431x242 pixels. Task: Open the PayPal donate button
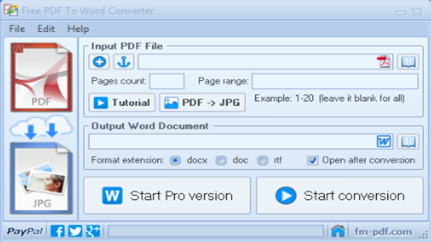(x=25, y=231)
